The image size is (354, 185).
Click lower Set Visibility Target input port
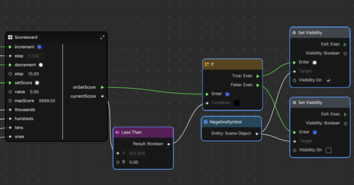click(x=295, y=141)
